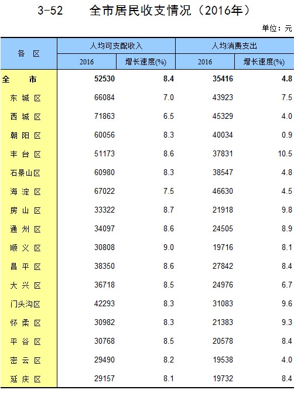The image size is (294, 407).
Task: Select the 增长速度(%) header under 人均可支配收入
Action: point(146,61)
